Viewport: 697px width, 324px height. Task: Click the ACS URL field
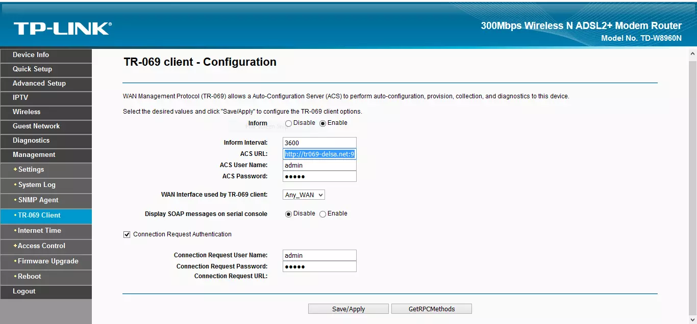[x=319, y=154]
